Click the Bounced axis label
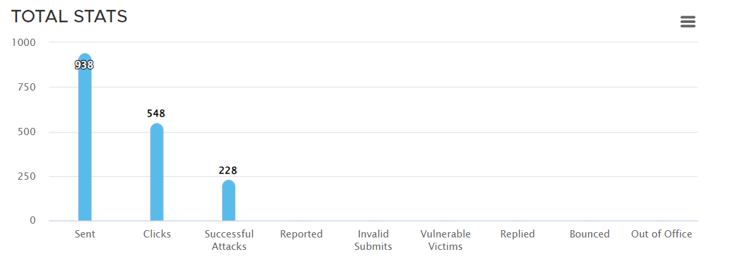Viewport: 733px width, 263px height. pyautogui.click(x=589, y=234)
